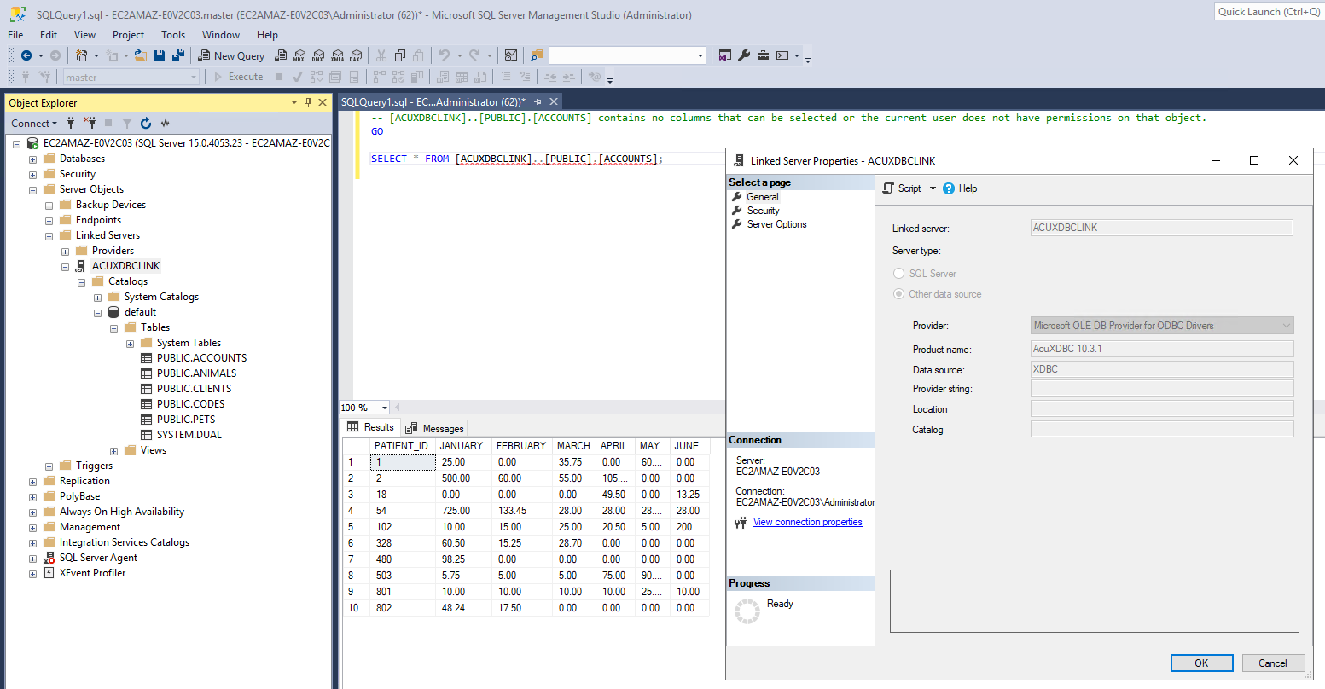Image resolution: width=1325 pixels, height=689 pixels.
Task: Click Cancel in Linked Server Properties
Action: pos(1272,663)
